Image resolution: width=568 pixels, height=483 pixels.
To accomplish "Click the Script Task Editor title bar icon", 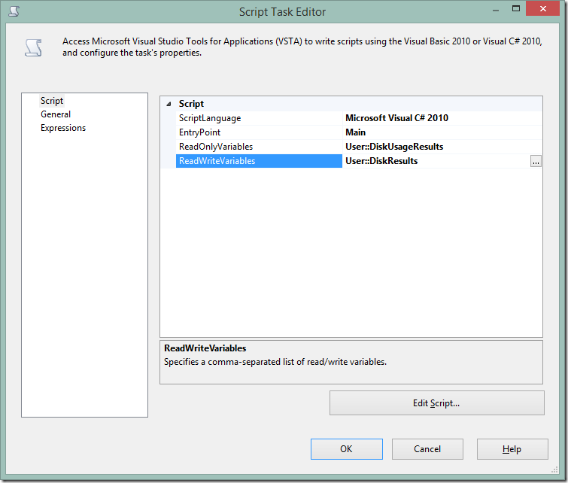I will click(x=14, y=11).
